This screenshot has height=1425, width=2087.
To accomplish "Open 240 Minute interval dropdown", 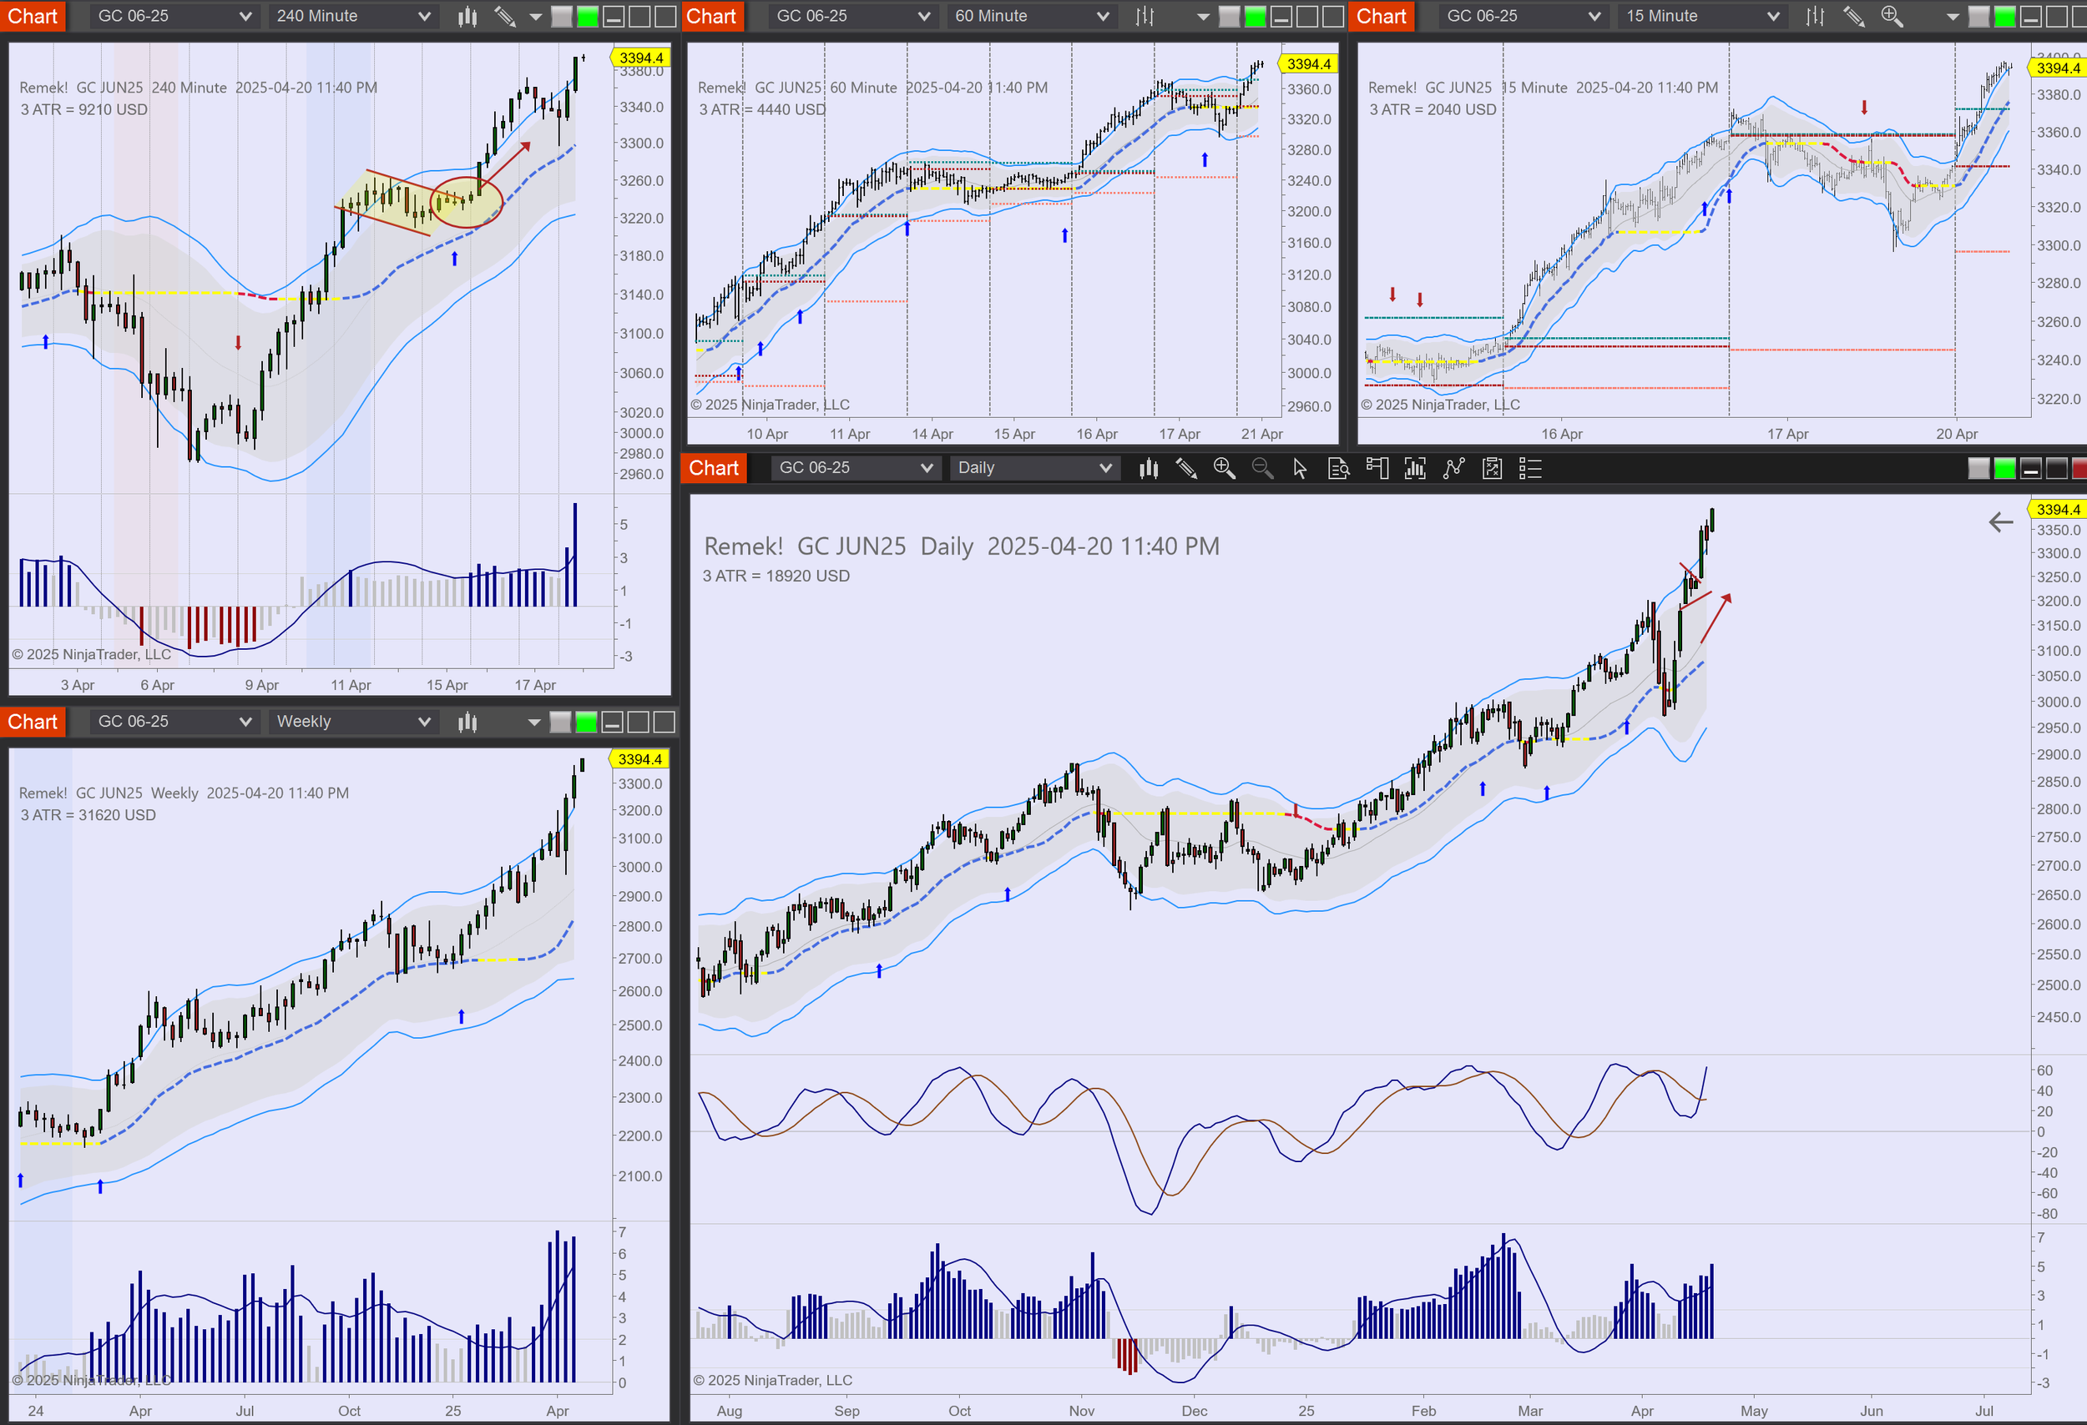I will 353,16.
